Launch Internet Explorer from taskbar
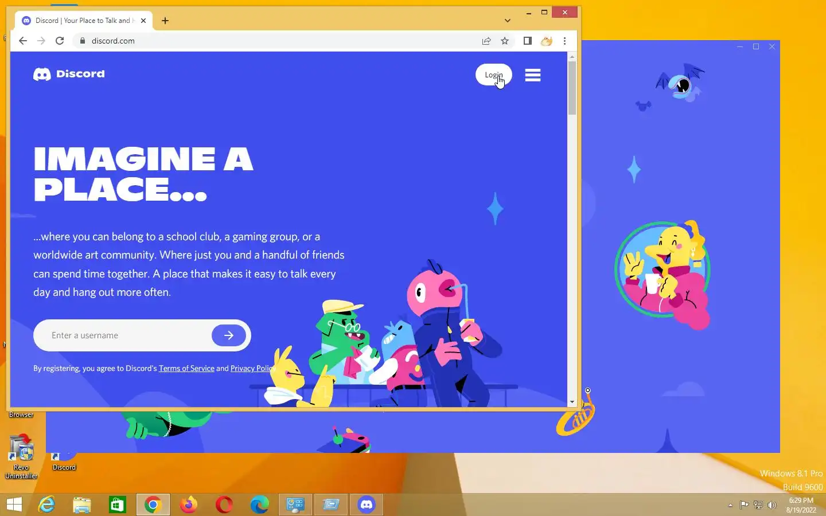 [x=46, y=505]
